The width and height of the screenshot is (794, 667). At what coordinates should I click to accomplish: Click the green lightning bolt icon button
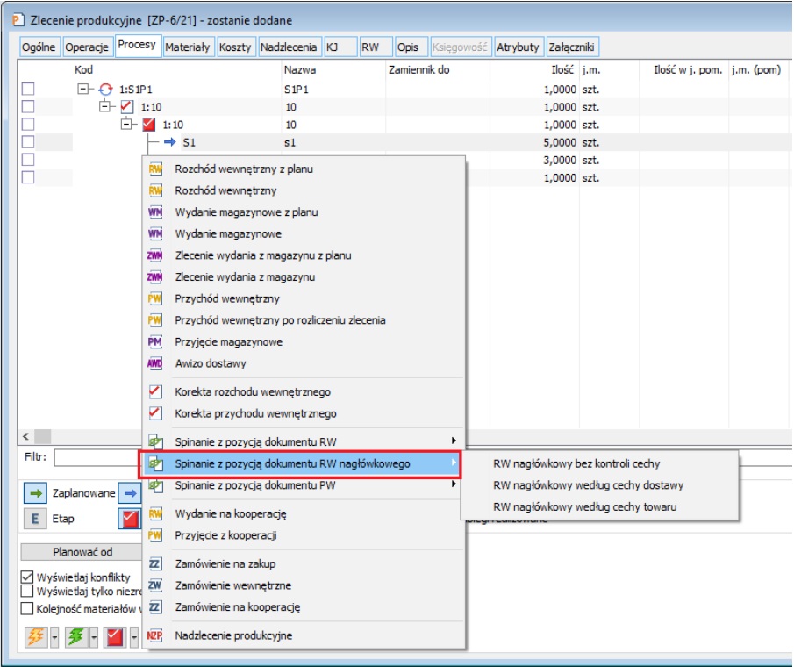76,636
